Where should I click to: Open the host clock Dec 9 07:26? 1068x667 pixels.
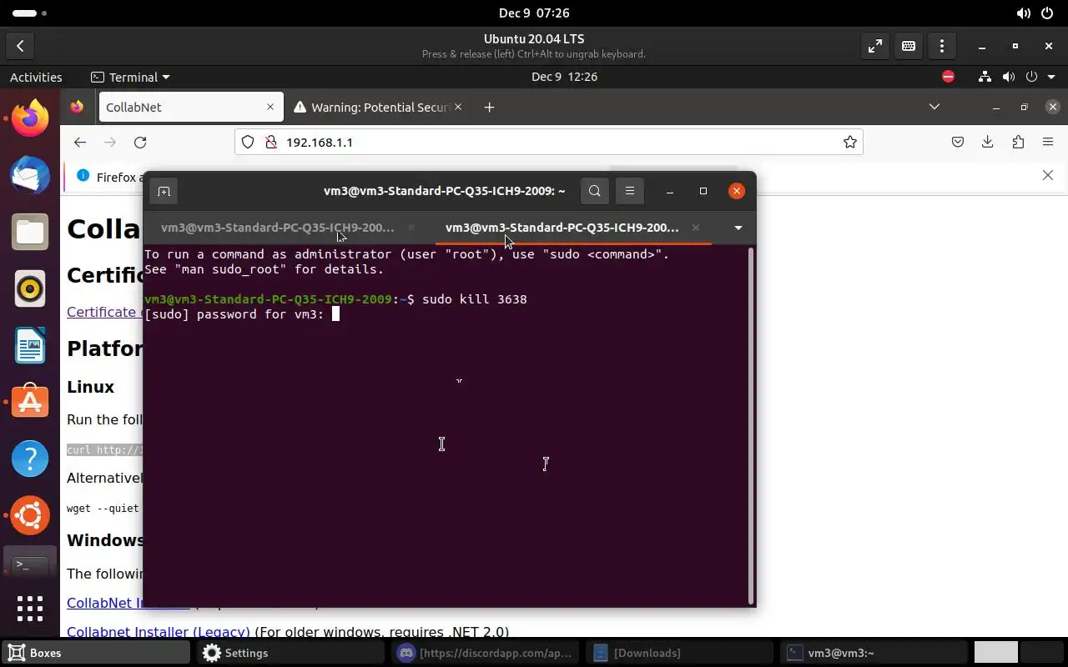pyautogui.click(x=534, y=13)
